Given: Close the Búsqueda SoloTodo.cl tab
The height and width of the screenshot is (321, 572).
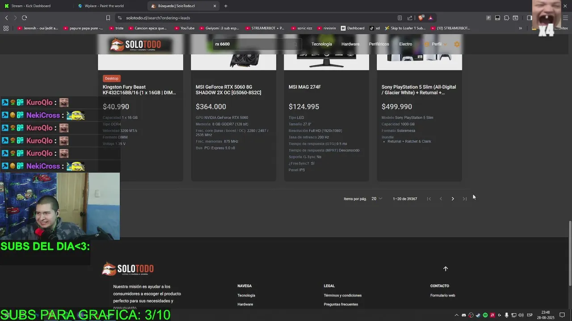Looking at the screenshot, I should click(214, 6).
